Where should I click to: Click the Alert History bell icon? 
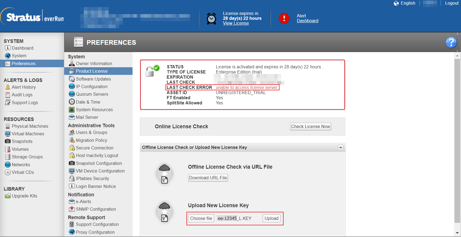pyautogui.click(x=8, y=87)
